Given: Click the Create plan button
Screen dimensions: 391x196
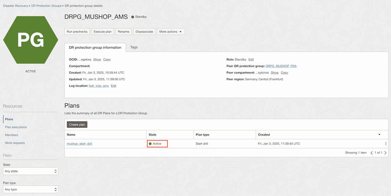Looking at the screenshot, I should pos(77,124).
